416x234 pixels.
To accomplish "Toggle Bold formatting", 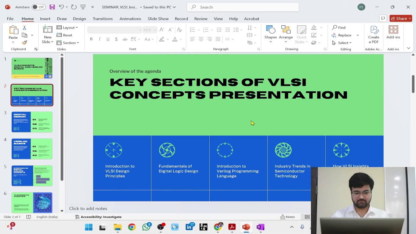I will [91, 39].
